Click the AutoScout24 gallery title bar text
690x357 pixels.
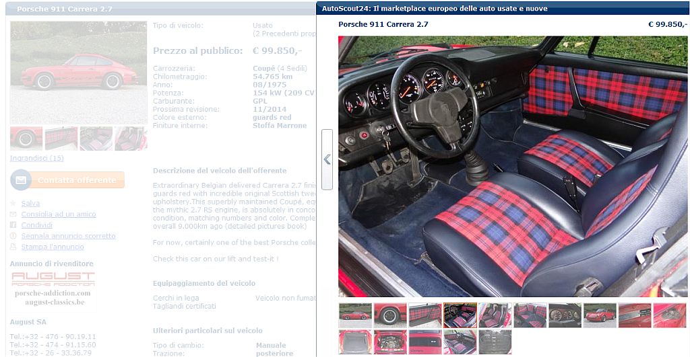[435, 8]
